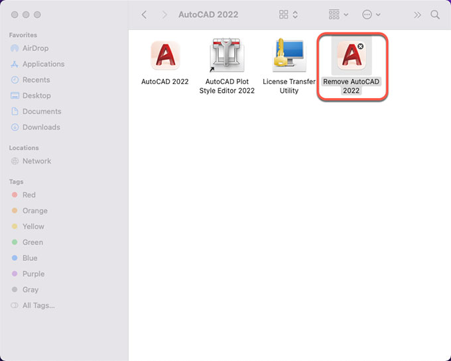Click the License Transfer Utility name label
The height and width of the screenshot is (361, 451).
pos(289,86)
